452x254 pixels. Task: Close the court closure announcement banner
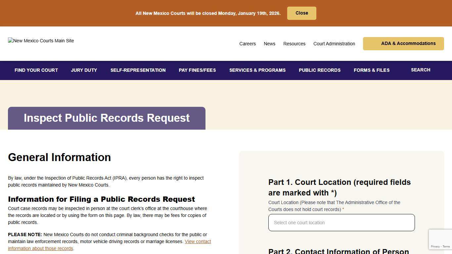coord(301,13)
